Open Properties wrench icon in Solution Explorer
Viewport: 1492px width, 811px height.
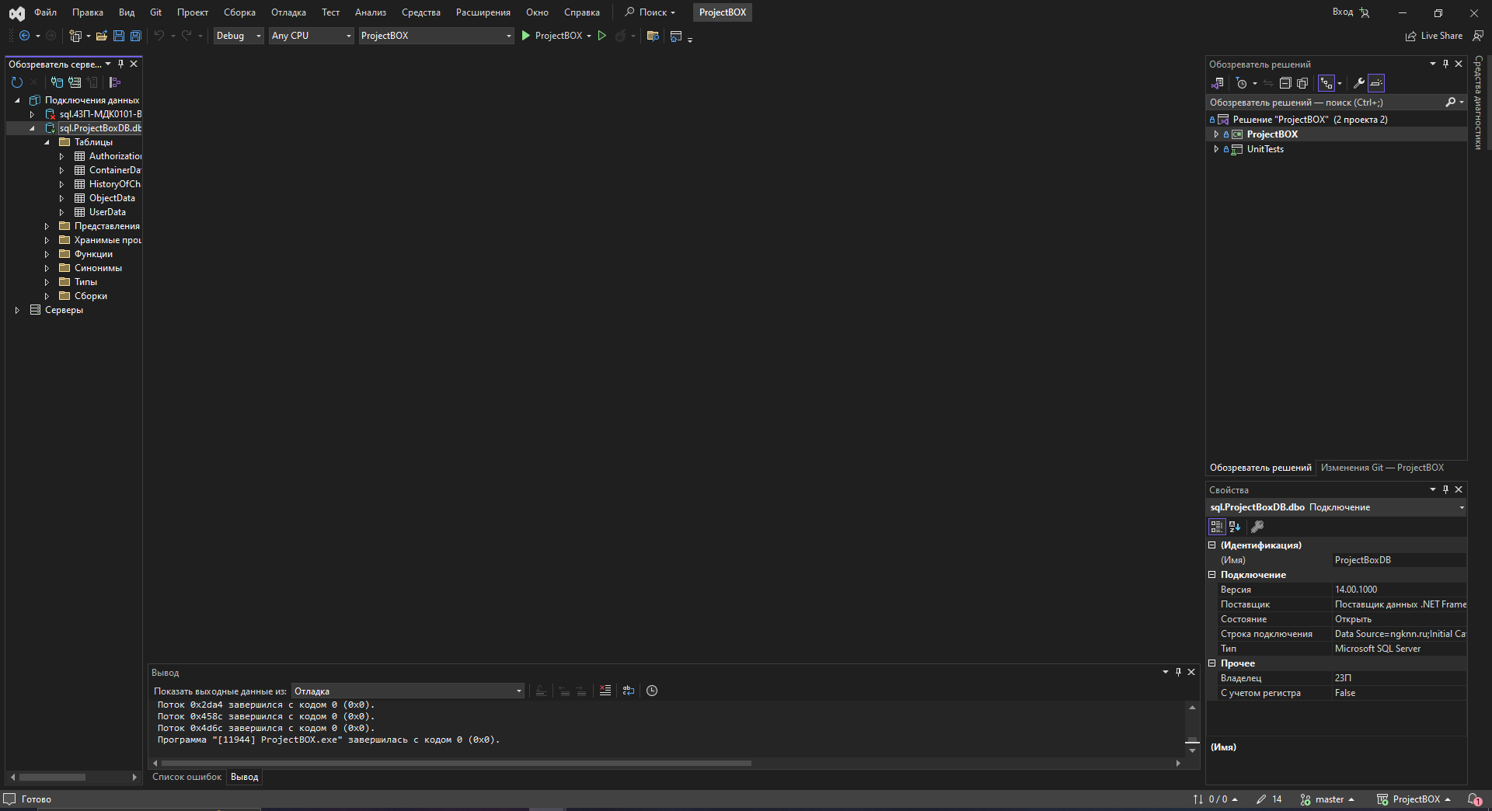click(x=1358, y=83)
